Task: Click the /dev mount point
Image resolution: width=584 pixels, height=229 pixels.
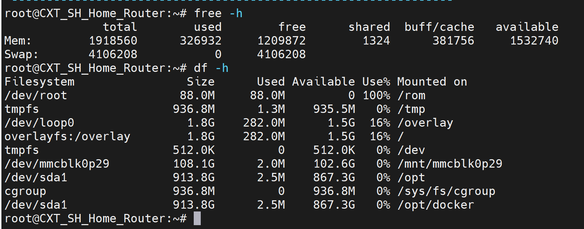Action: pos(411,150)
